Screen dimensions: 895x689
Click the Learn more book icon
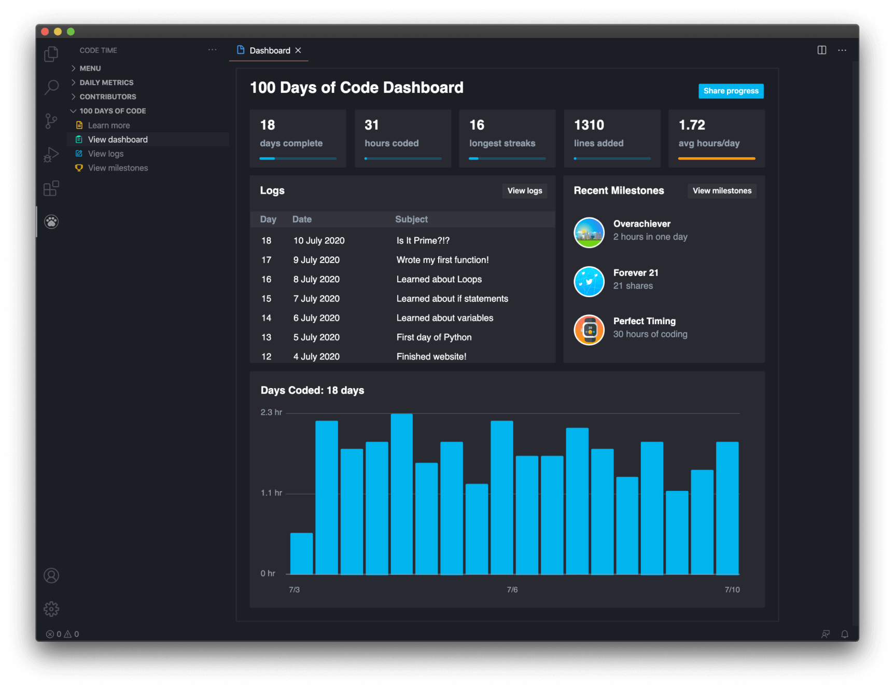(x=79, y=125)
